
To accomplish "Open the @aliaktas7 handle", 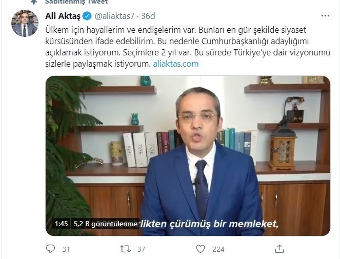I will [x=115, y=16].
